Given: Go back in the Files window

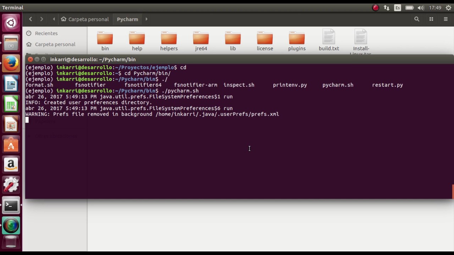Looking at the screenshot, I should [31, 19].
